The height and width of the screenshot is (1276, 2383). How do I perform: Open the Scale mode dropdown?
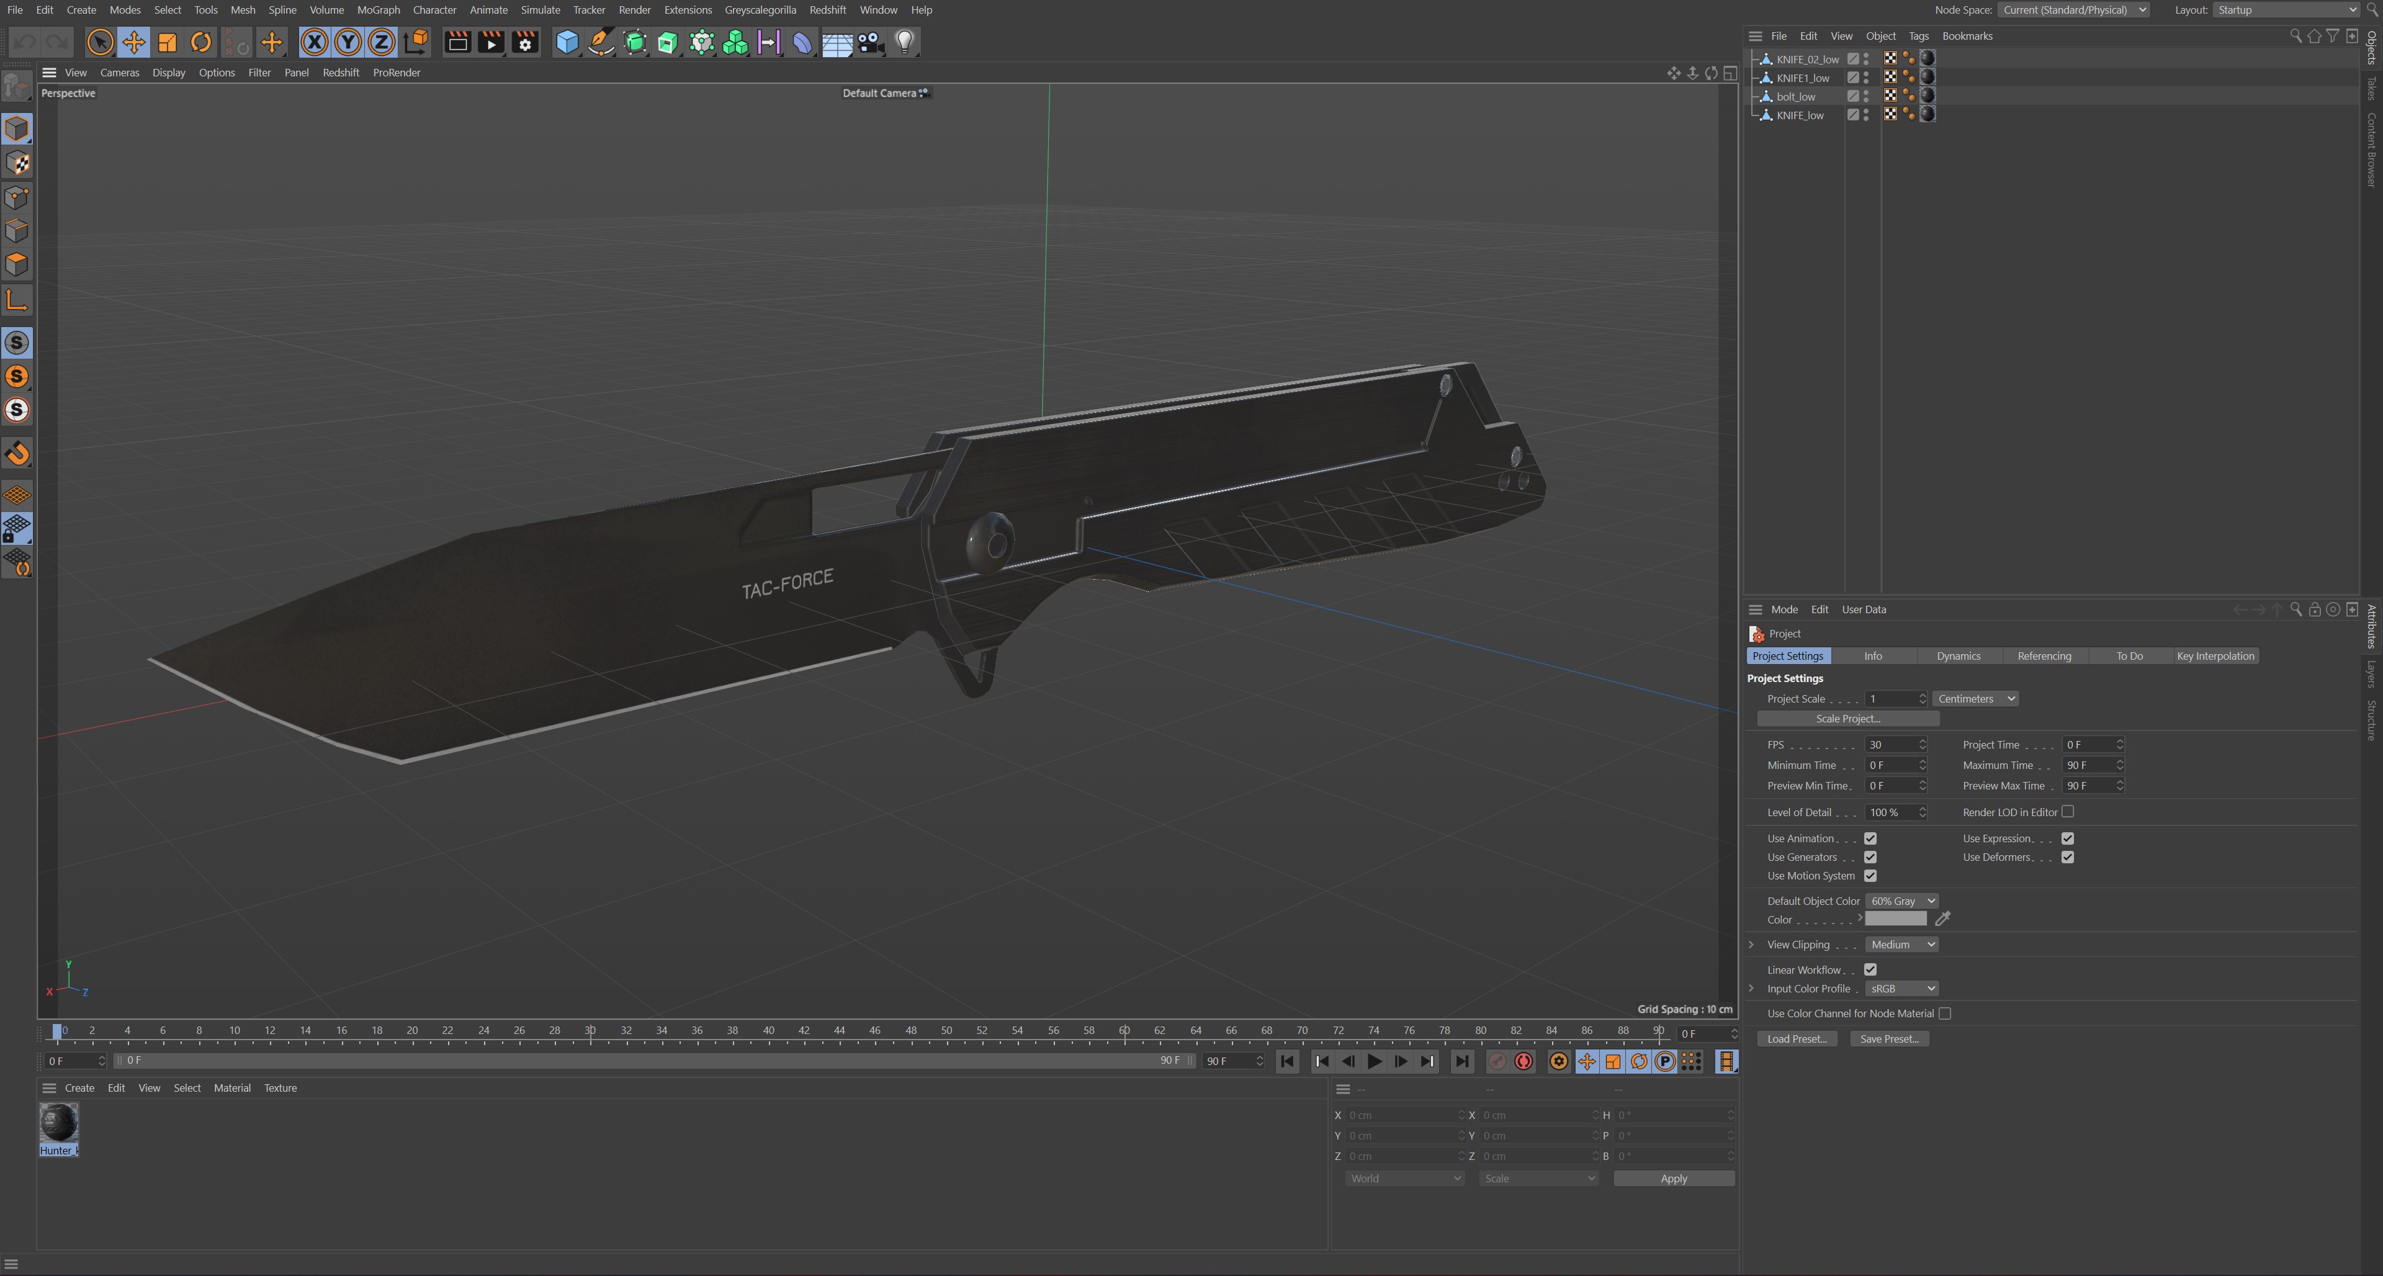click(x=1538, y=1178)
